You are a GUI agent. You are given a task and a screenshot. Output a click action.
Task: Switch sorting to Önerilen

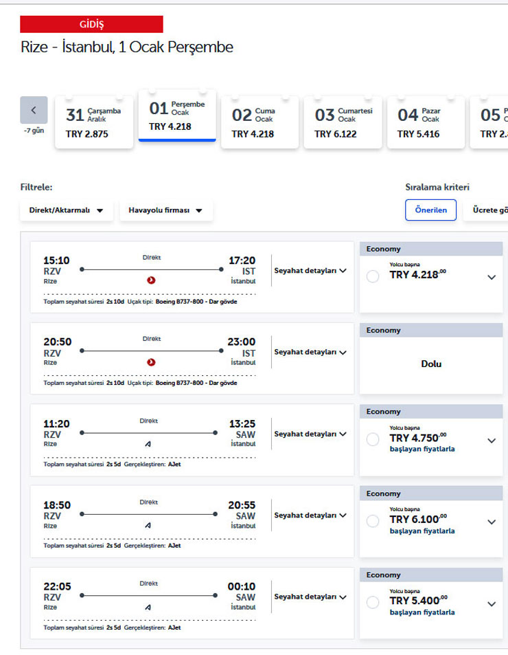[430, 210]
